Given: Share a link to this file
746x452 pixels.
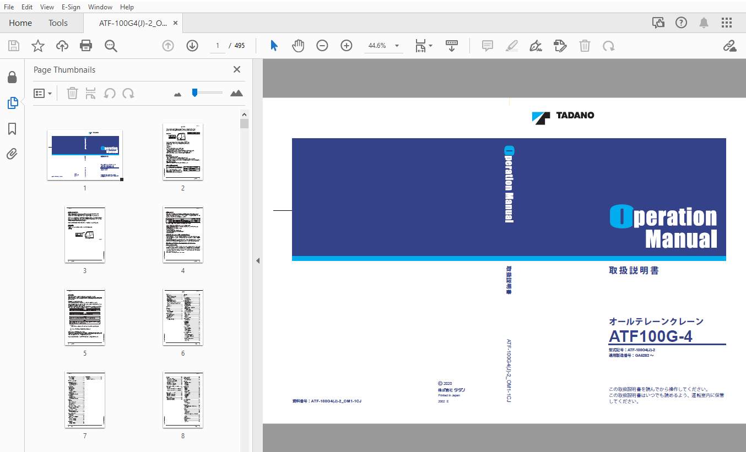Looking at the screenshot, I should [730, 46].
